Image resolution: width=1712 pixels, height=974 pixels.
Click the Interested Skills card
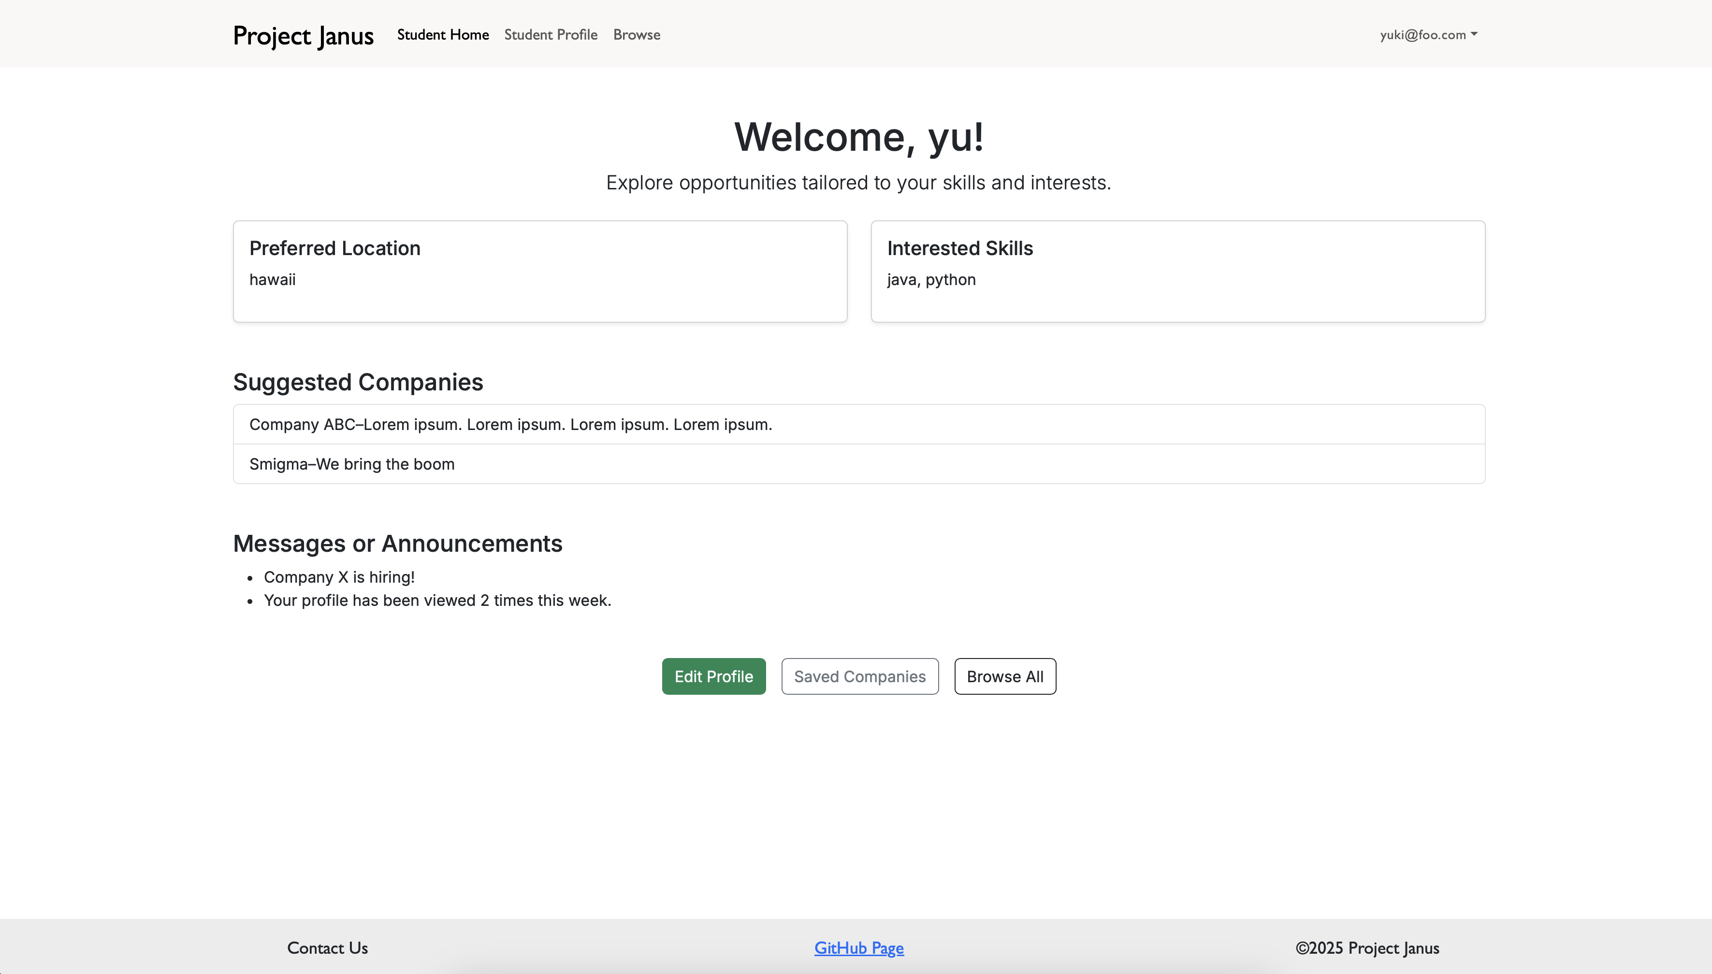(x=1177, y=271)
